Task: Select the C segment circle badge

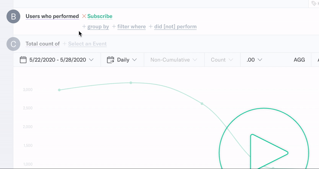Action: click(x=14, y=44)
